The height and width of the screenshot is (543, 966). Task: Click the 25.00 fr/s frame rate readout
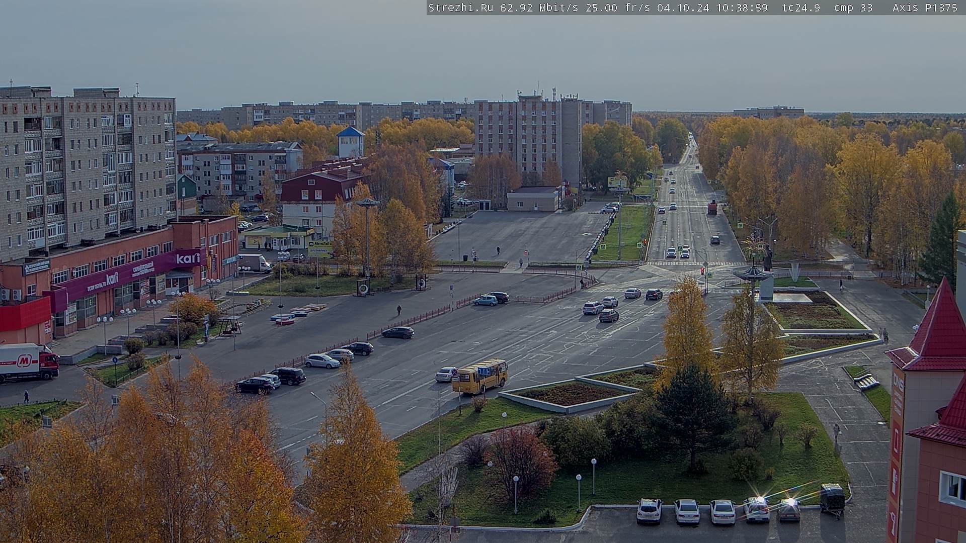pos(619,8)
